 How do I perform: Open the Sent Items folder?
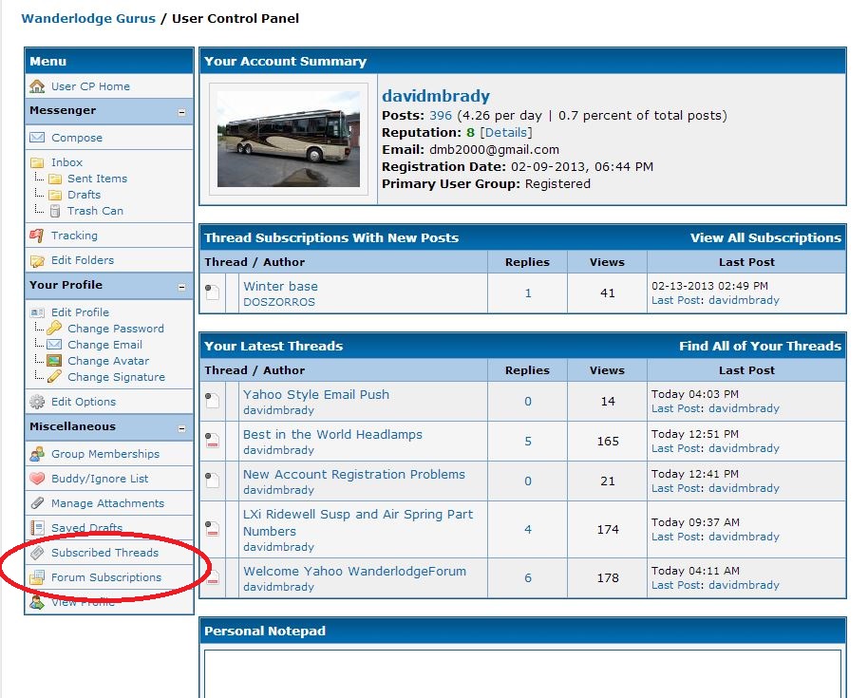tap(97, 179)
